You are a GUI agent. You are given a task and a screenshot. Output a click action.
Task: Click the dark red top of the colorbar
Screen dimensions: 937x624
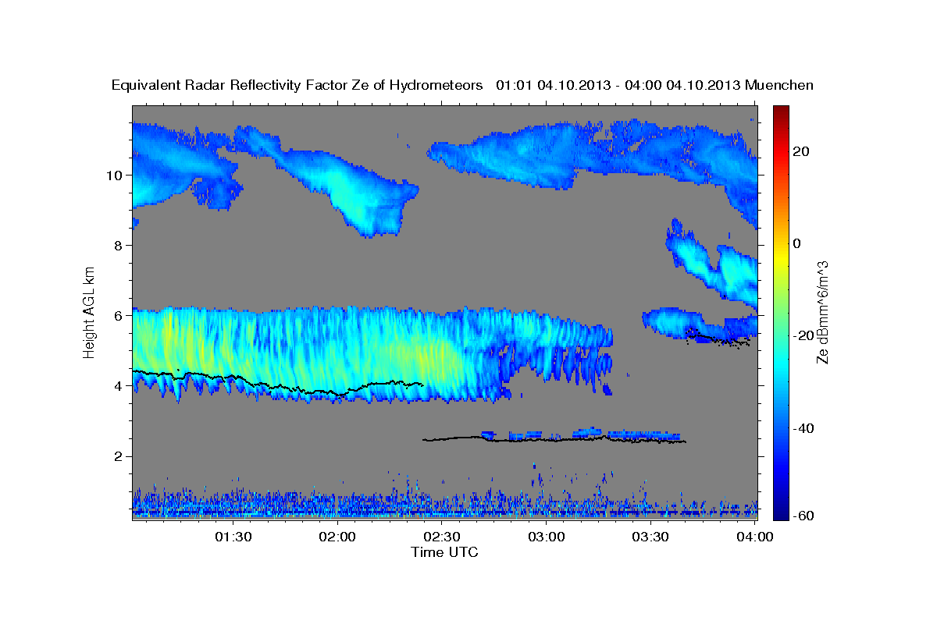tap(781, 111)
